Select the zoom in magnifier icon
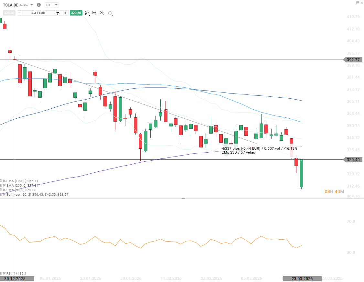Image resolution: width=364 pixels, height=282 pixels. point(102,13)
